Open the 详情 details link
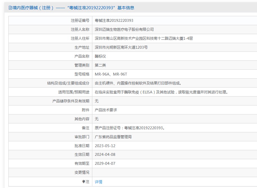Image resolution: width=257 pixels, height=188 pixels. point(98,182)
